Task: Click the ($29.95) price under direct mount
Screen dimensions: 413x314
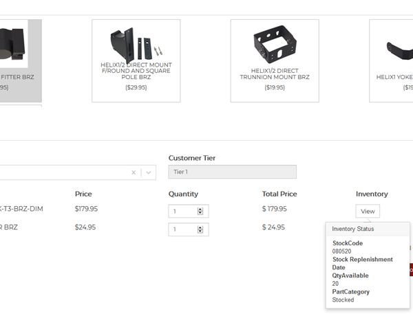Action: tap(136, 87)
